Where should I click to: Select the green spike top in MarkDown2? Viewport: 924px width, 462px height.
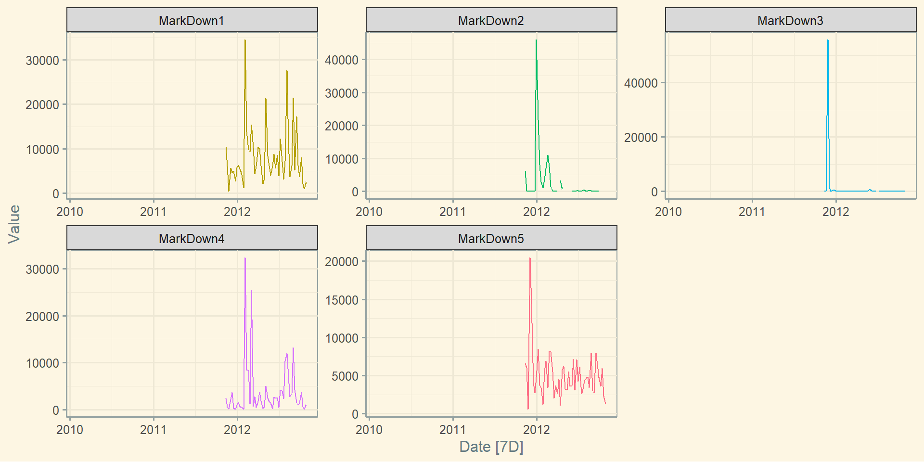click(x=536, y=41)
